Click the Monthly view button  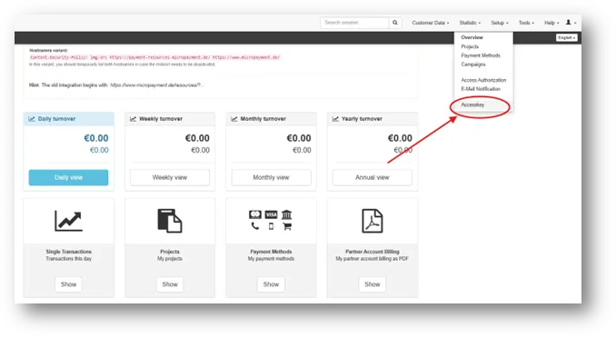point(271,178)
